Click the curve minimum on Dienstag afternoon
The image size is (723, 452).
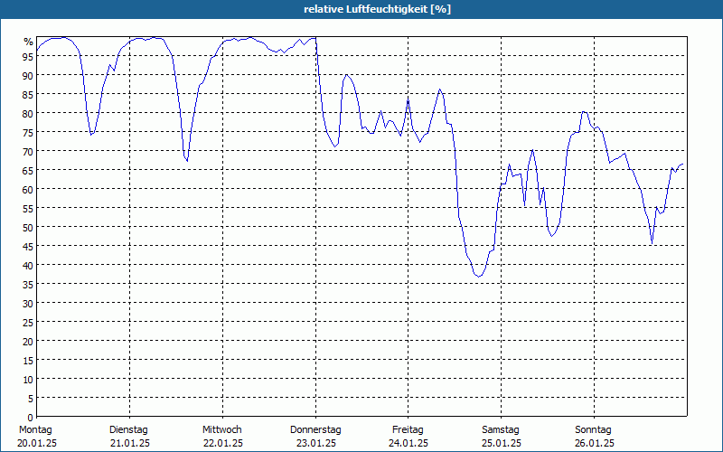tap(187, 161)
